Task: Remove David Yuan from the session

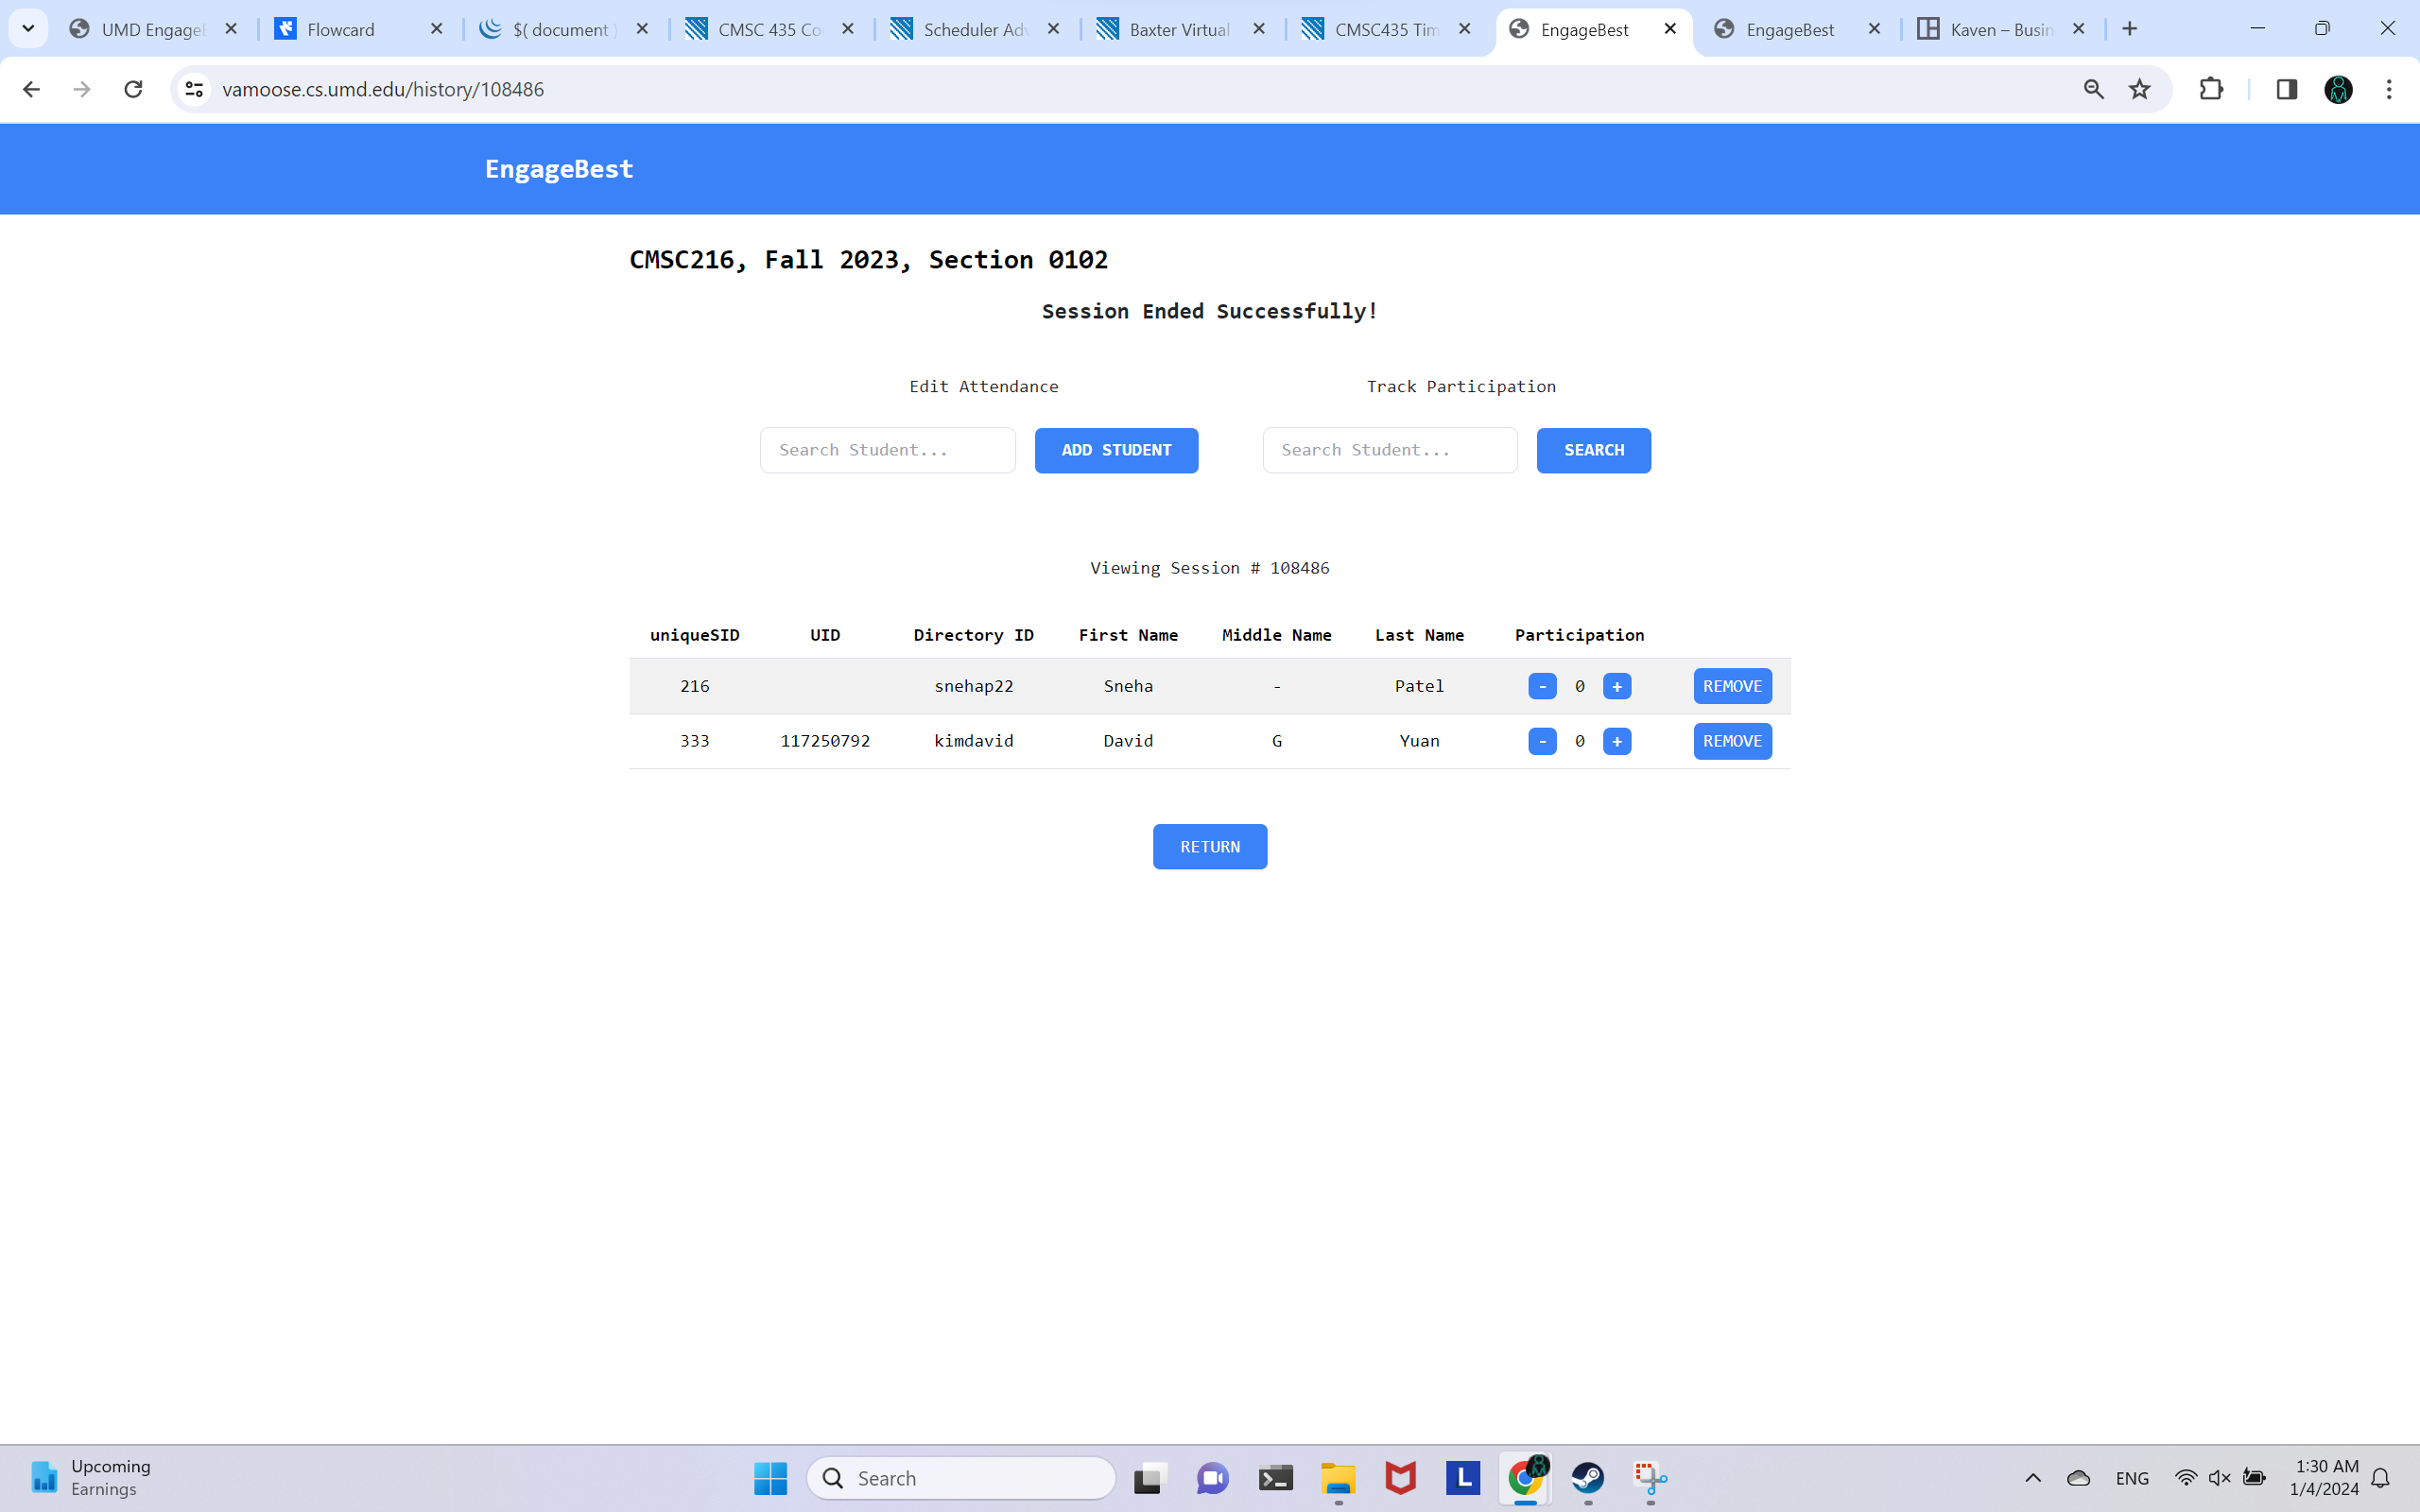Action: click(x=1733, y=741)
